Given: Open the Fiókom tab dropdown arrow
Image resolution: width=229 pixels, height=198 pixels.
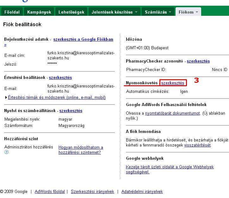Looking at the screenshot, I should [197, 12].
